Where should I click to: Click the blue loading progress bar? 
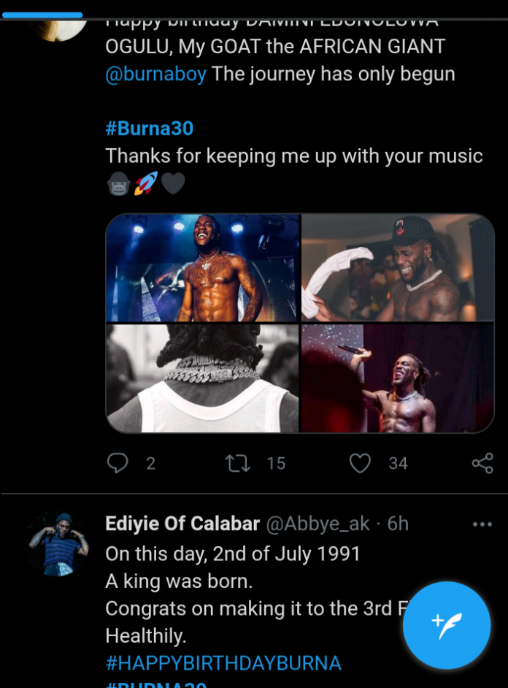click(42, 15)
